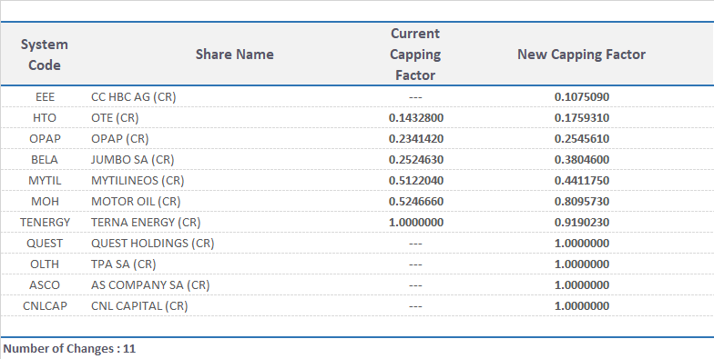Click the HTO system code cell

tap(44, 118)
